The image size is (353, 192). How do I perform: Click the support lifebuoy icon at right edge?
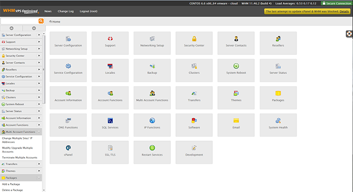click(349, 34)
